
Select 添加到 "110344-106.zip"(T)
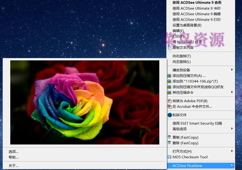pyautogui.click(x=195, y=81)
